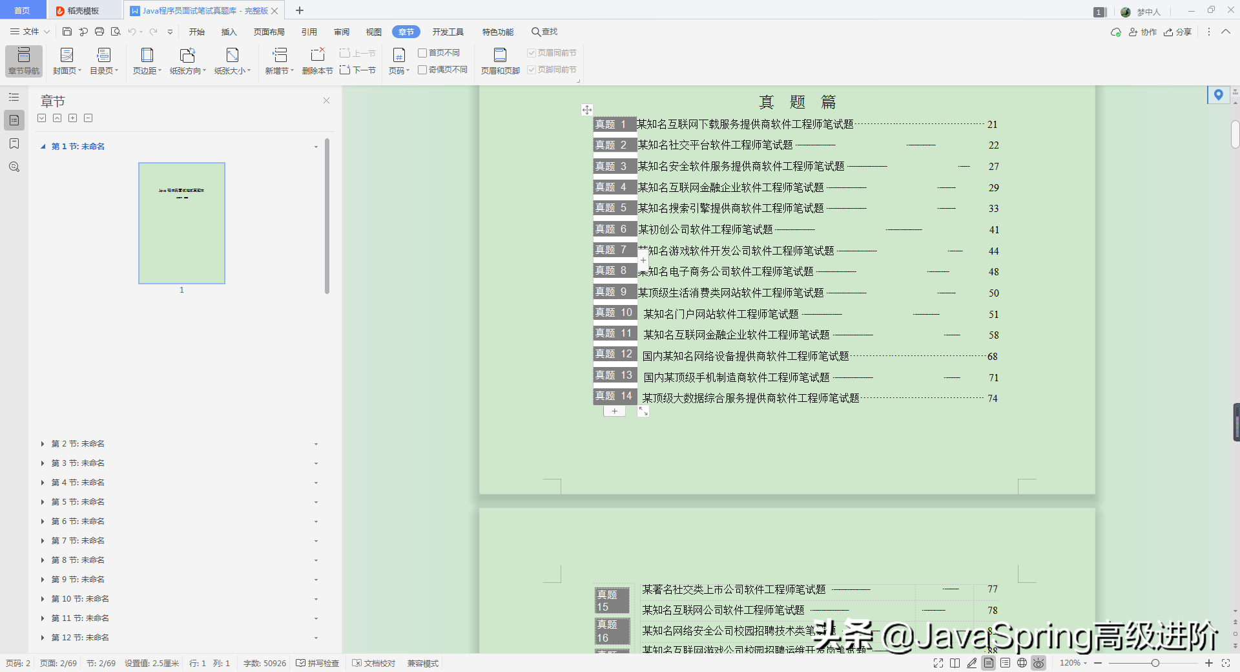Click the 协作 collaborate button

[1142, 32]
